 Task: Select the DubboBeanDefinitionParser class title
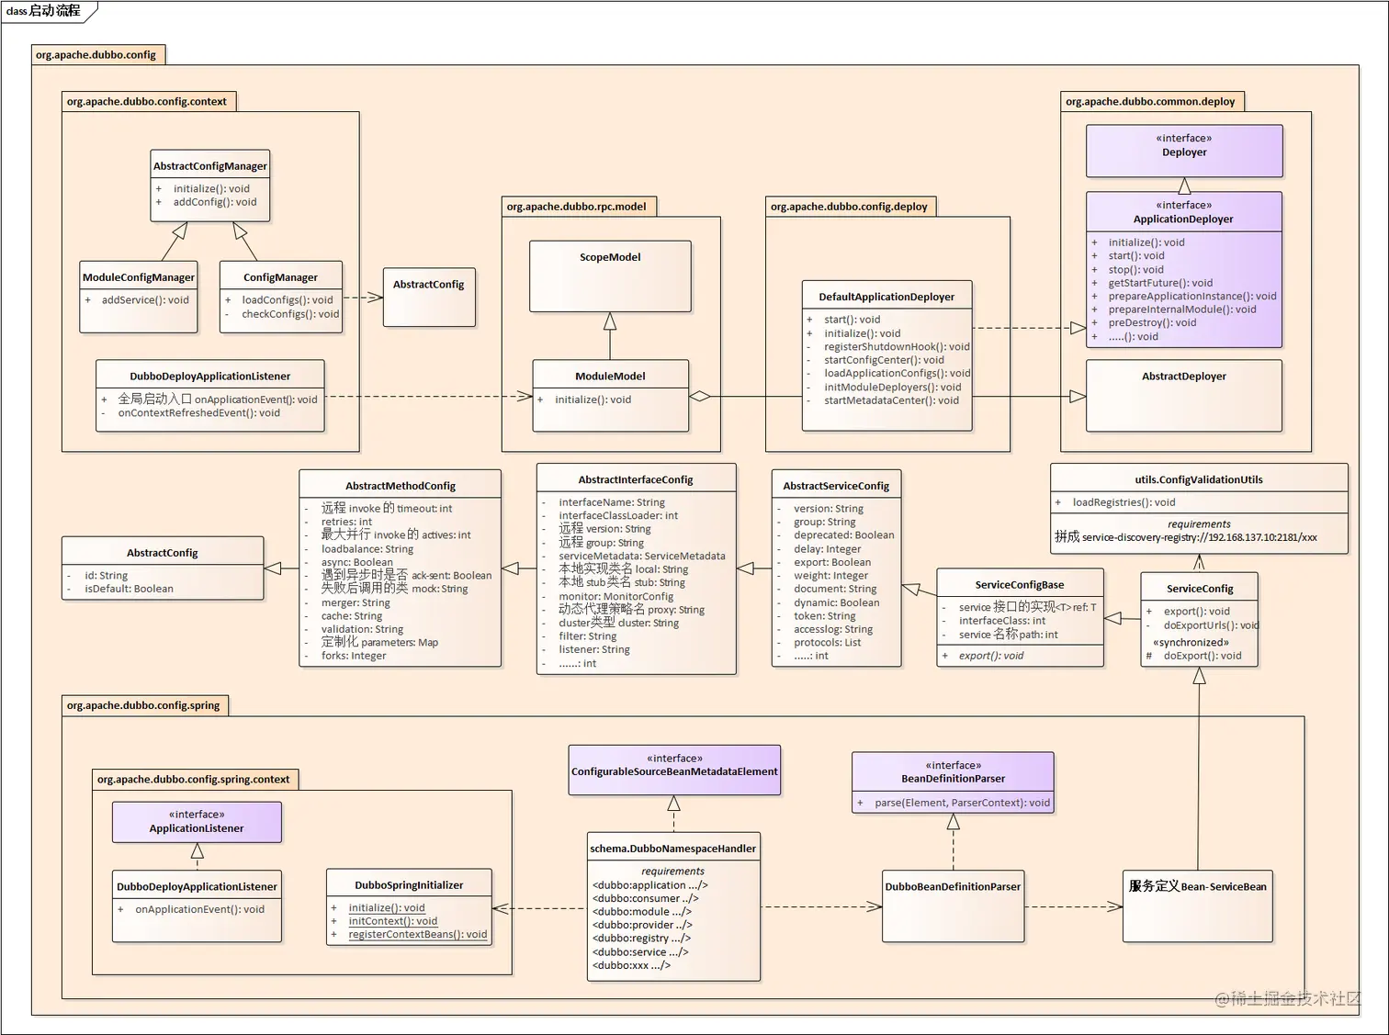click(x=953, y=887)
